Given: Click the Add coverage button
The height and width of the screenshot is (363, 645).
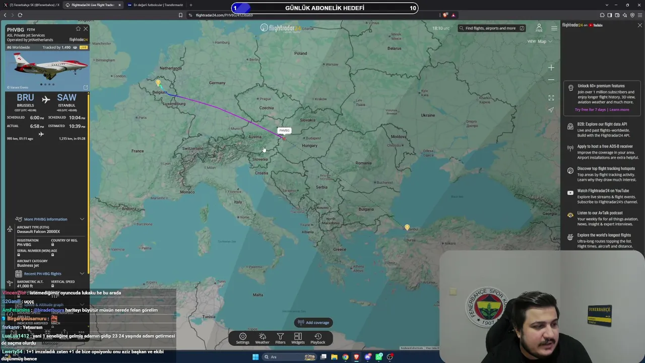Looking at the screenshot, I should 313,323.
